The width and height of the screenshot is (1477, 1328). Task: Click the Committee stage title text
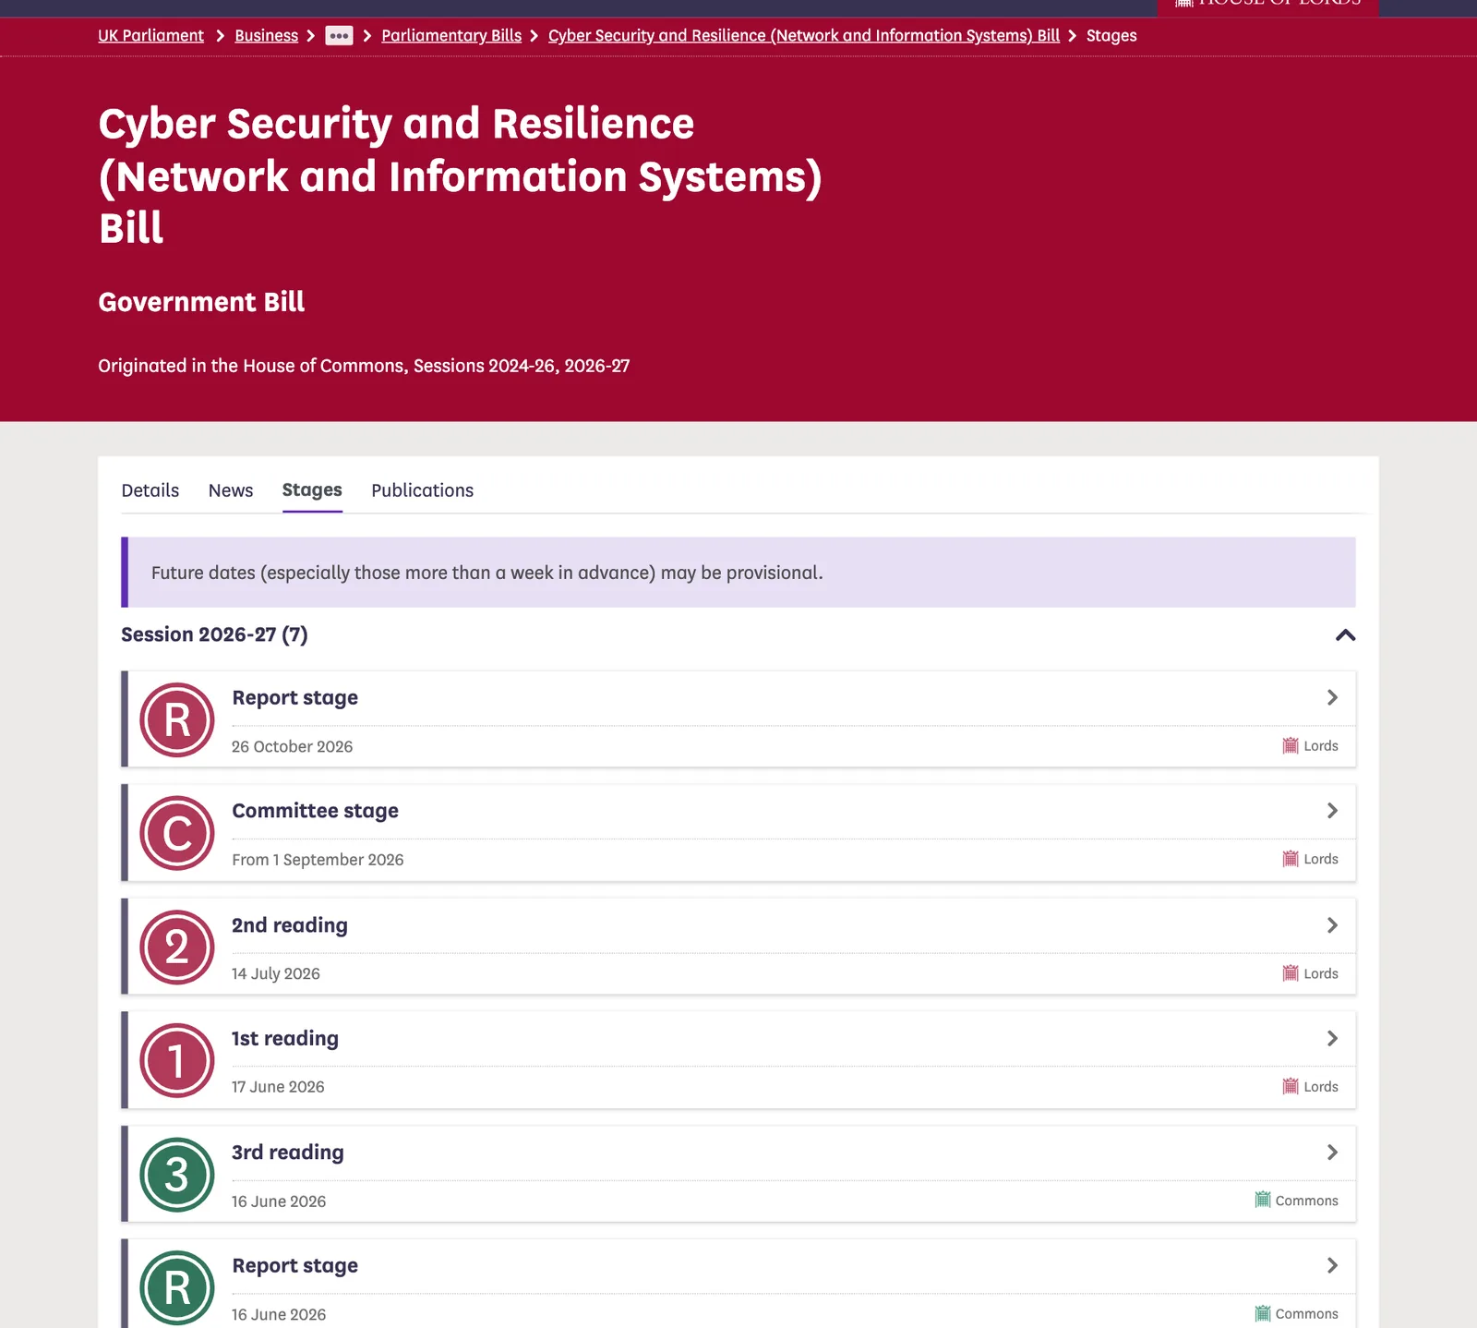click(315, 811)
